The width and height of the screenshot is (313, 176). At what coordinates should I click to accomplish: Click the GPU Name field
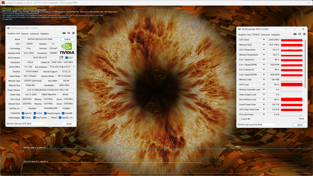(40, 39)
